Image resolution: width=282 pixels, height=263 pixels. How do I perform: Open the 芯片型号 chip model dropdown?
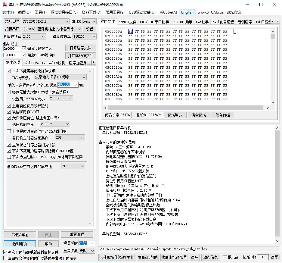coord(66,21)
